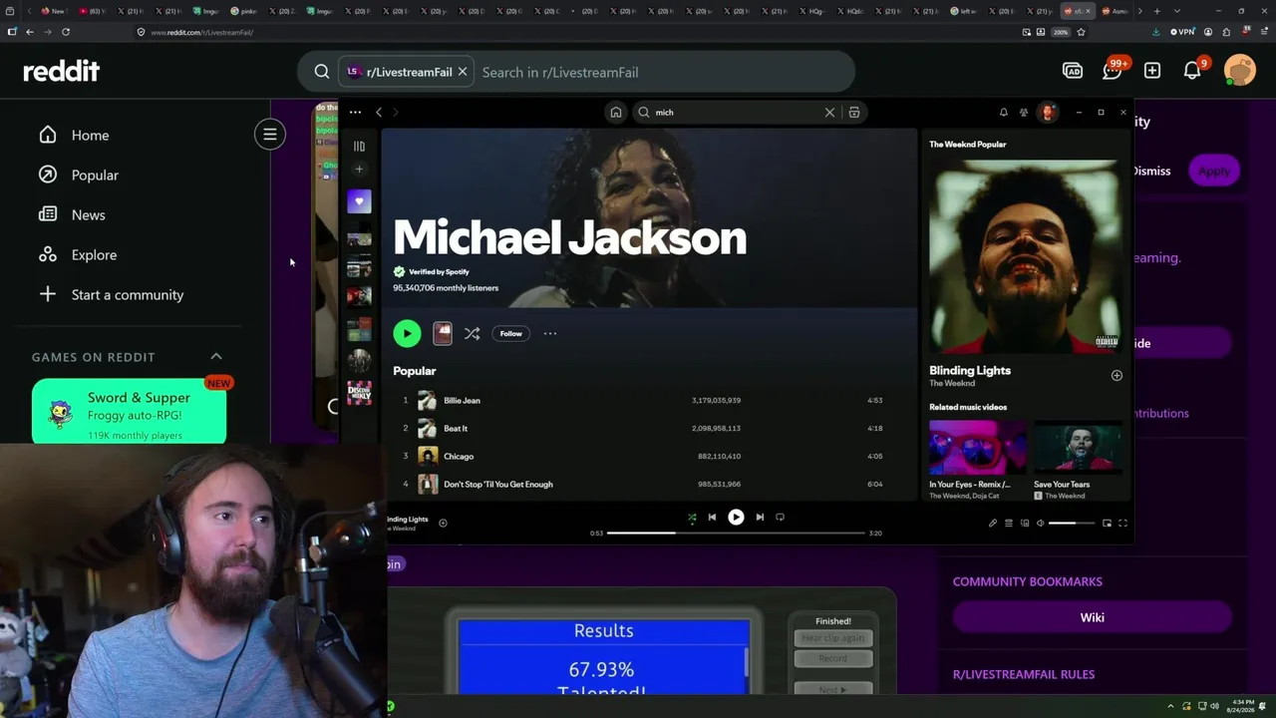Viewport: 1276px width, 718px height.
Task: Show lyrics with the microphone icon
Action: [992, 523]
